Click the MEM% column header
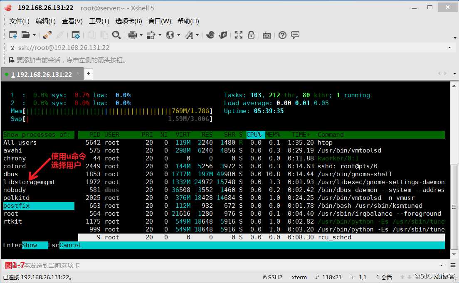Screen dimensions: 459x283 click(273, 135)
